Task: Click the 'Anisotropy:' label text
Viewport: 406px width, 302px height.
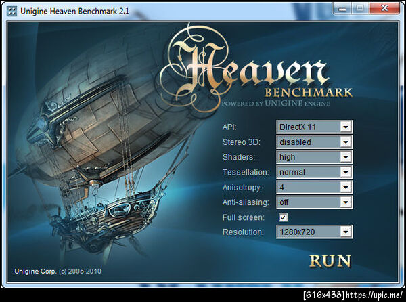Action: coord(242,188)
